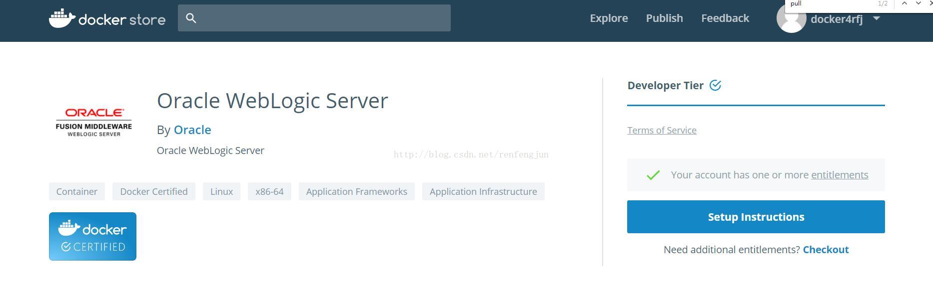
Task: Click the search magnifier icon
Action: (191, 18)
